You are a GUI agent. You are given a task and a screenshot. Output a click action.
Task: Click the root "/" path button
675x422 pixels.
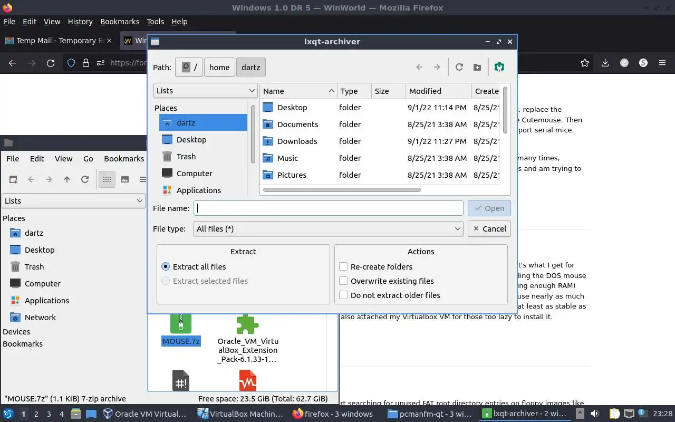click(x=189, y=67)
